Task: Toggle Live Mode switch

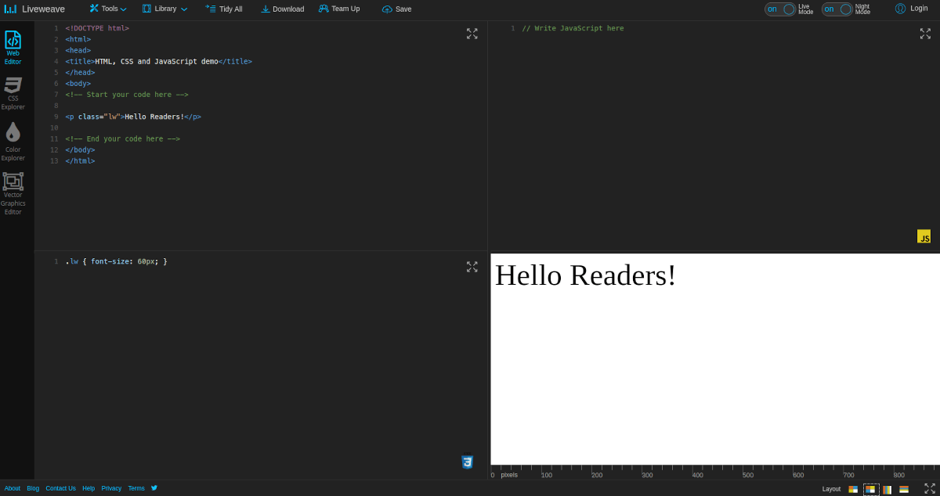Action: tap(780, 9)
